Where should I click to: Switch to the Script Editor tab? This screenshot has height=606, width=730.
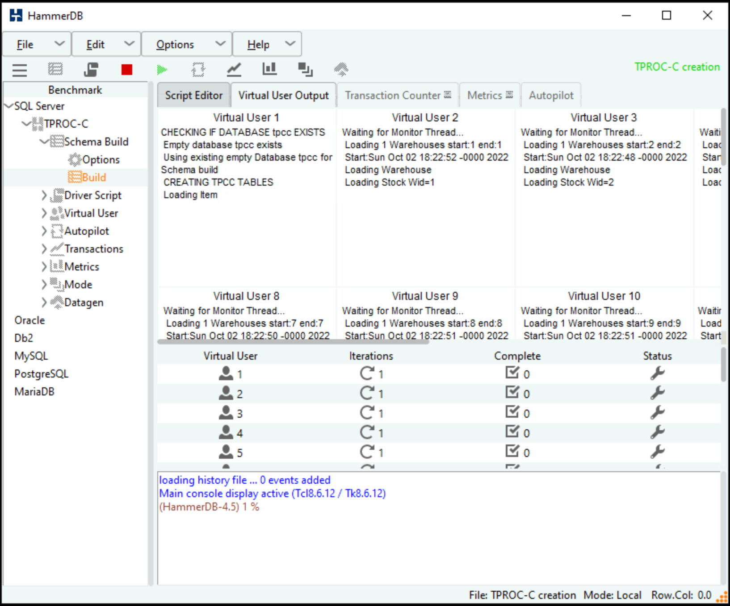193,95
